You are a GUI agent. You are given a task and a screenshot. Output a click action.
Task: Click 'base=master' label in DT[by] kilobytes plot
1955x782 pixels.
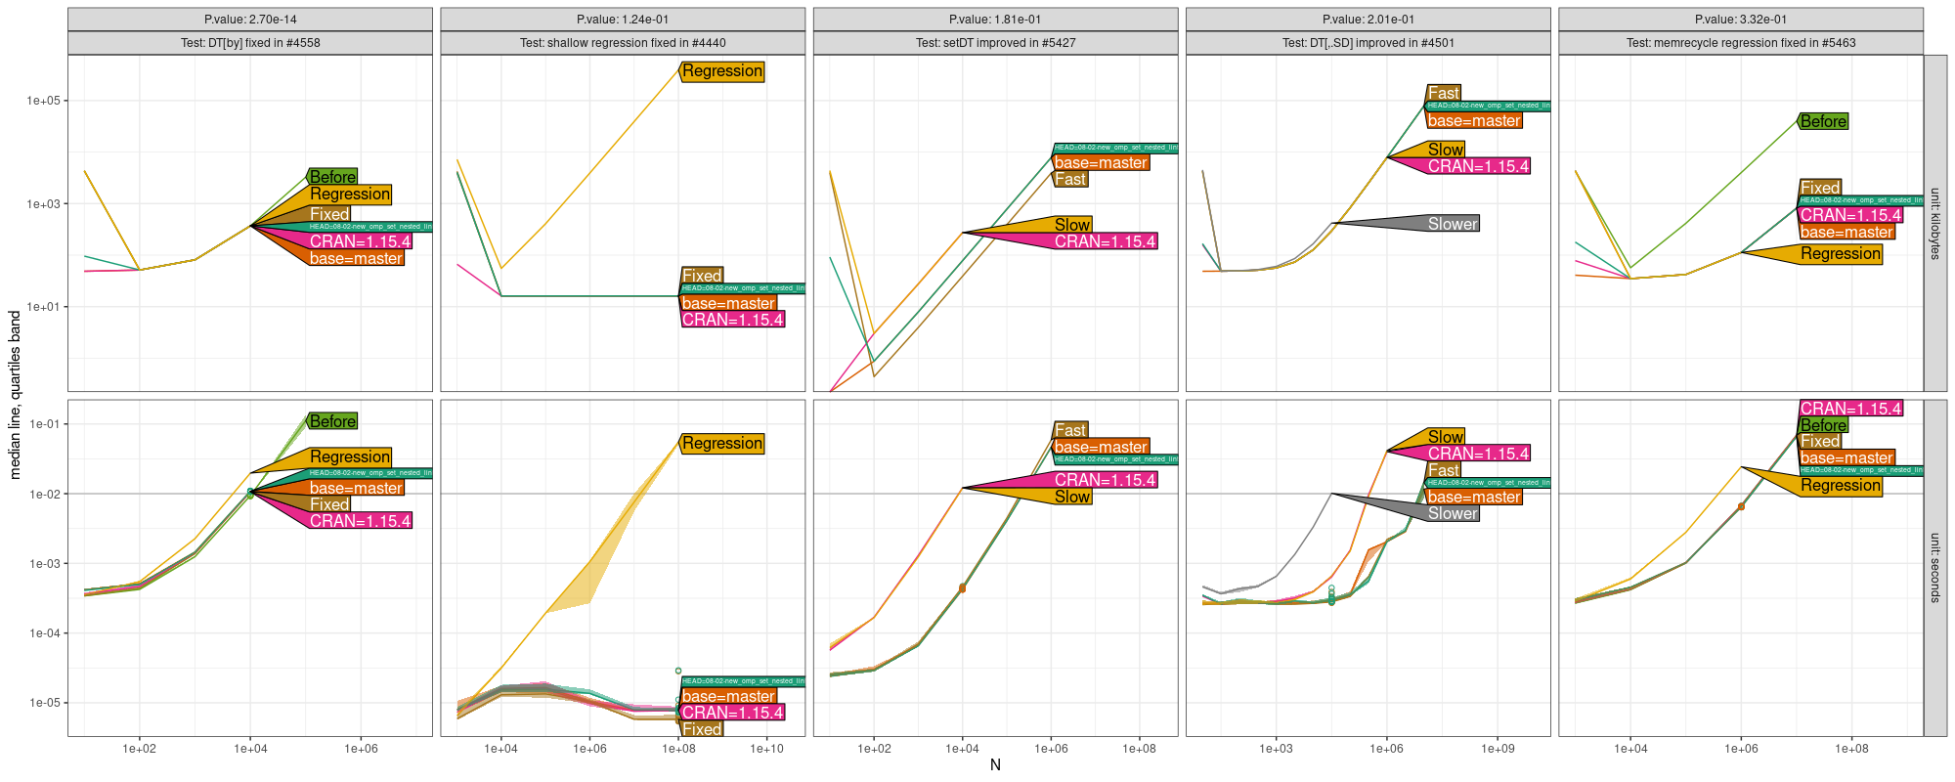[x=356, y=258]
